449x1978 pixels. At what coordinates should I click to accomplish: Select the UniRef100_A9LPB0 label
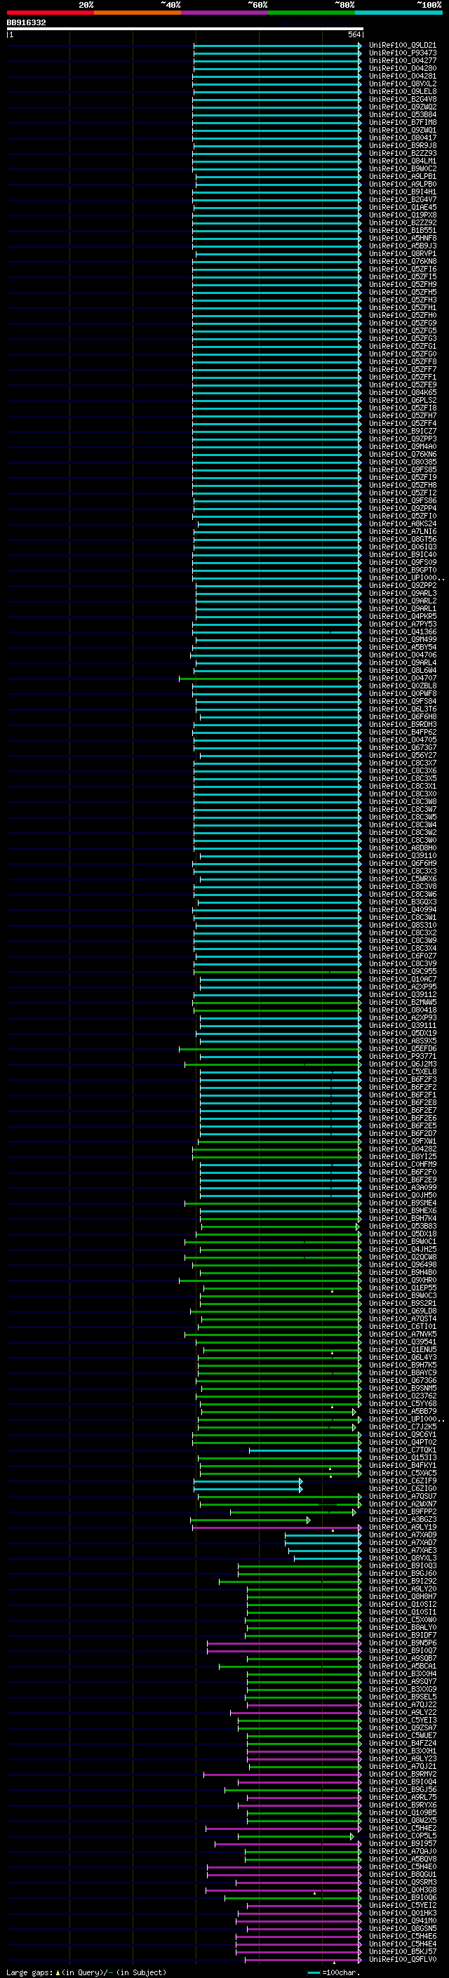point(402,185)
